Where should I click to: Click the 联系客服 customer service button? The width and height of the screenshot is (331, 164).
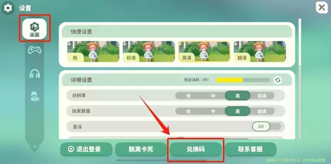click(250, 149)
